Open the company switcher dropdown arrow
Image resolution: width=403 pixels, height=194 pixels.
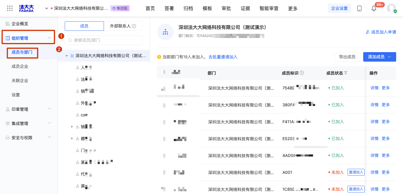pos(46,8)
